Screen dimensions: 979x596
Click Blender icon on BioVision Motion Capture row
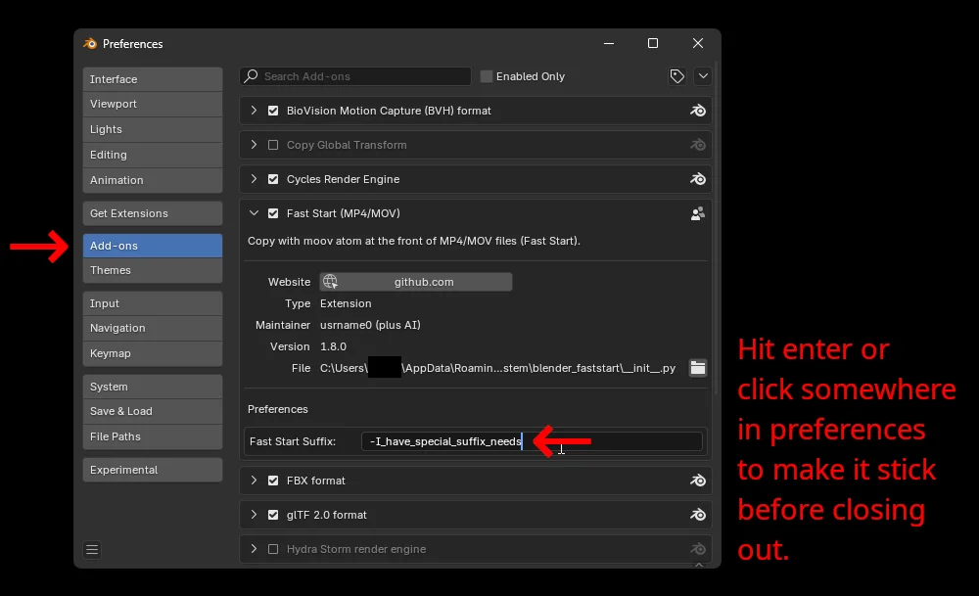tap(697, 111)
